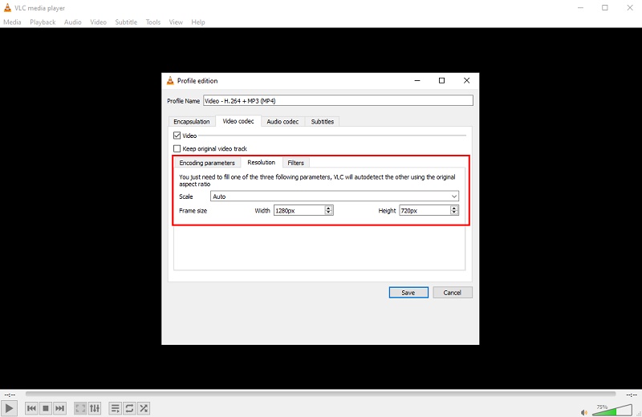This screenshot has height=417, width=642.
Task: Skip to previous media track
Action: click(31, 408)
